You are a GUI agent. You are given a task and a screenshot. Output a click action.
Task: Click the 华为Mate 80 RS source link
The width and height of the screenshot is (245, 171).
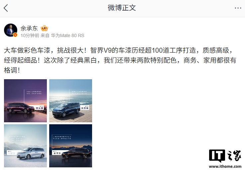(68, 35)
